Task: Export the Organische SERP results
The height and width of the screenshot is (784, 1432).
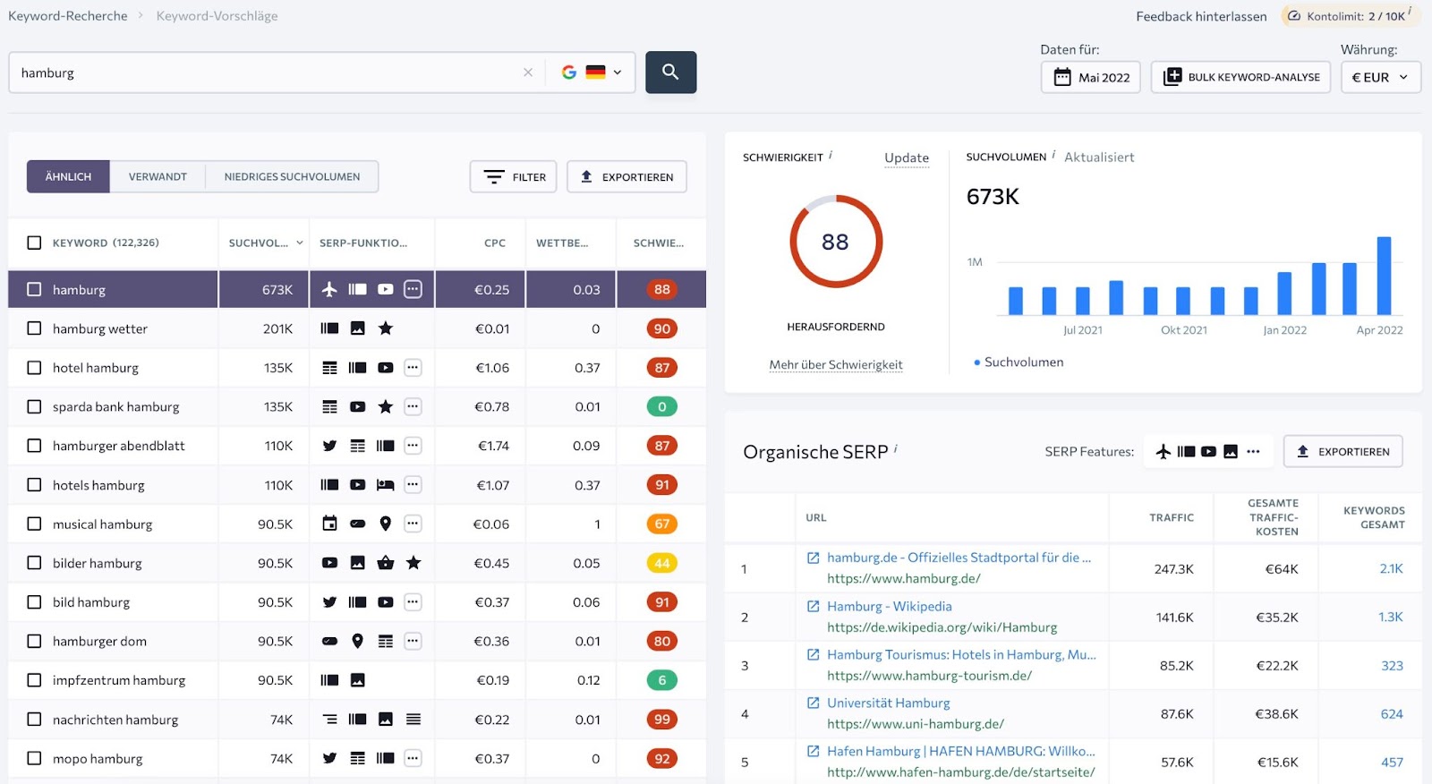Action: [x=1343, y=451]
